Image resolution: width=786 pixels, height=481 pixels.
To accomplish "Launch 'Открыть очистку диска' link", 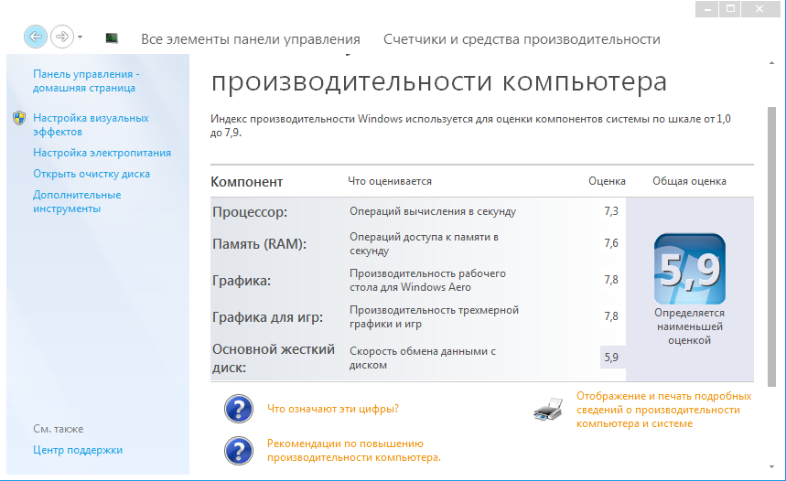I will click(92, 174).
